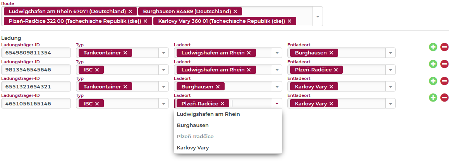
Task: Remove Karlovy Vary 360 01 route tag
Action: click(289, 21)
